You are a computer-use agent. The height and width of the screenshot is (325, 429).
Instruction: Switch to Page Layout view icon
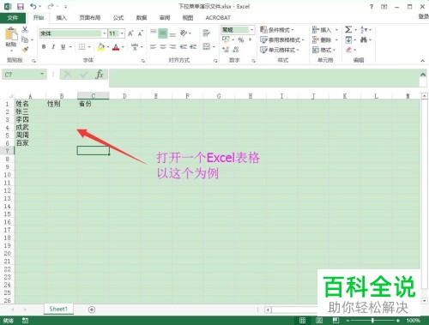tap(319, 321)
